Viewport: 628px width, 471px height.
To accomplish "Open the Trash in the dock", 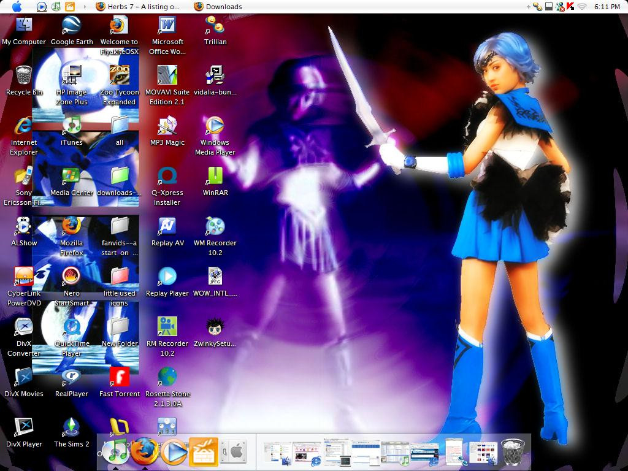I will point(513,452).
